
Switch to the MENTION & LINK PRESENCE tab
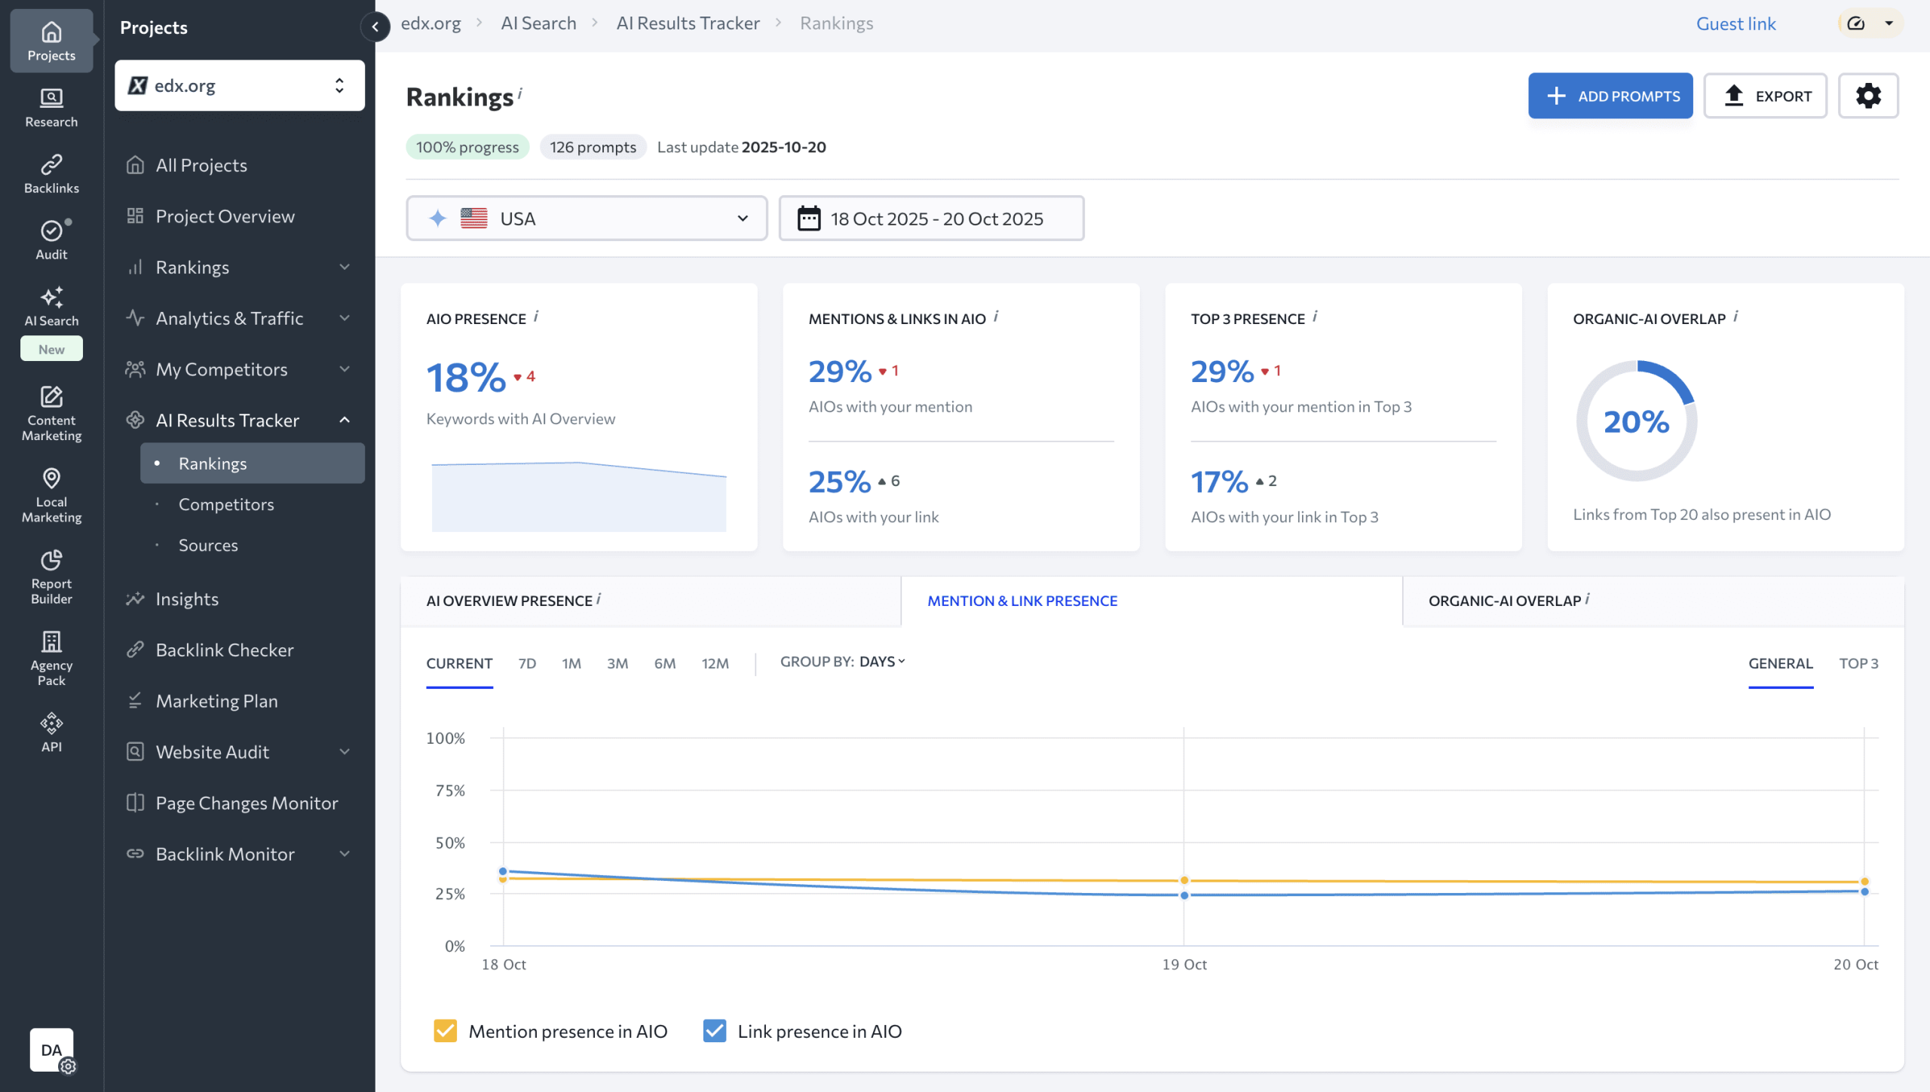click(x=1151, y=601)
